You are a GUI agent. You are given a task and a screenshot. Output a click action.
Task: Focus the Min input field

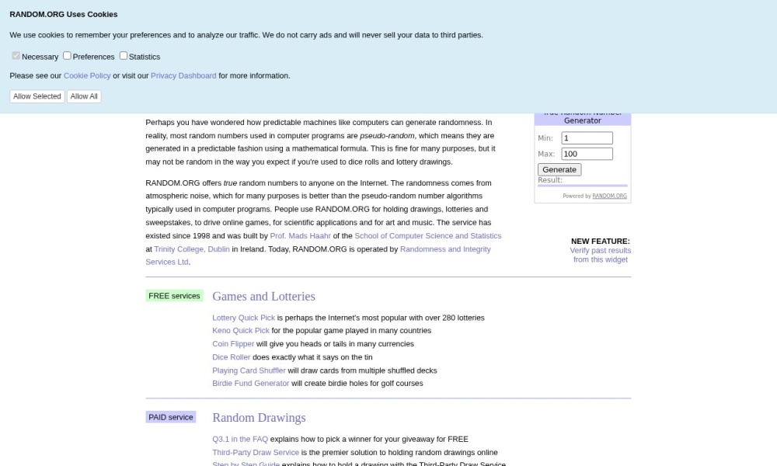[x=587, y=138]
